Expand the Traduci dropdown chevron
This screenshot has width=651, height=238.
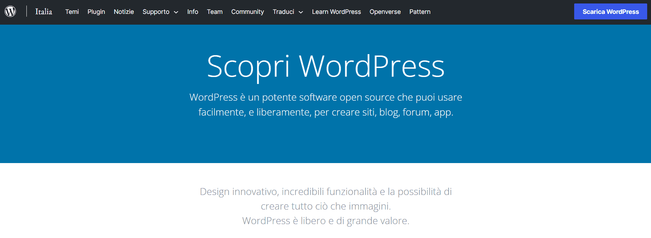(x=301, y=12)
